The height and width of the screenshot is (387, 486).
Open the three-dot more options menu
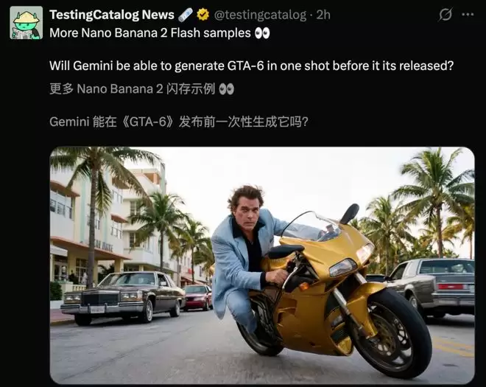click(x=468, y=15)
